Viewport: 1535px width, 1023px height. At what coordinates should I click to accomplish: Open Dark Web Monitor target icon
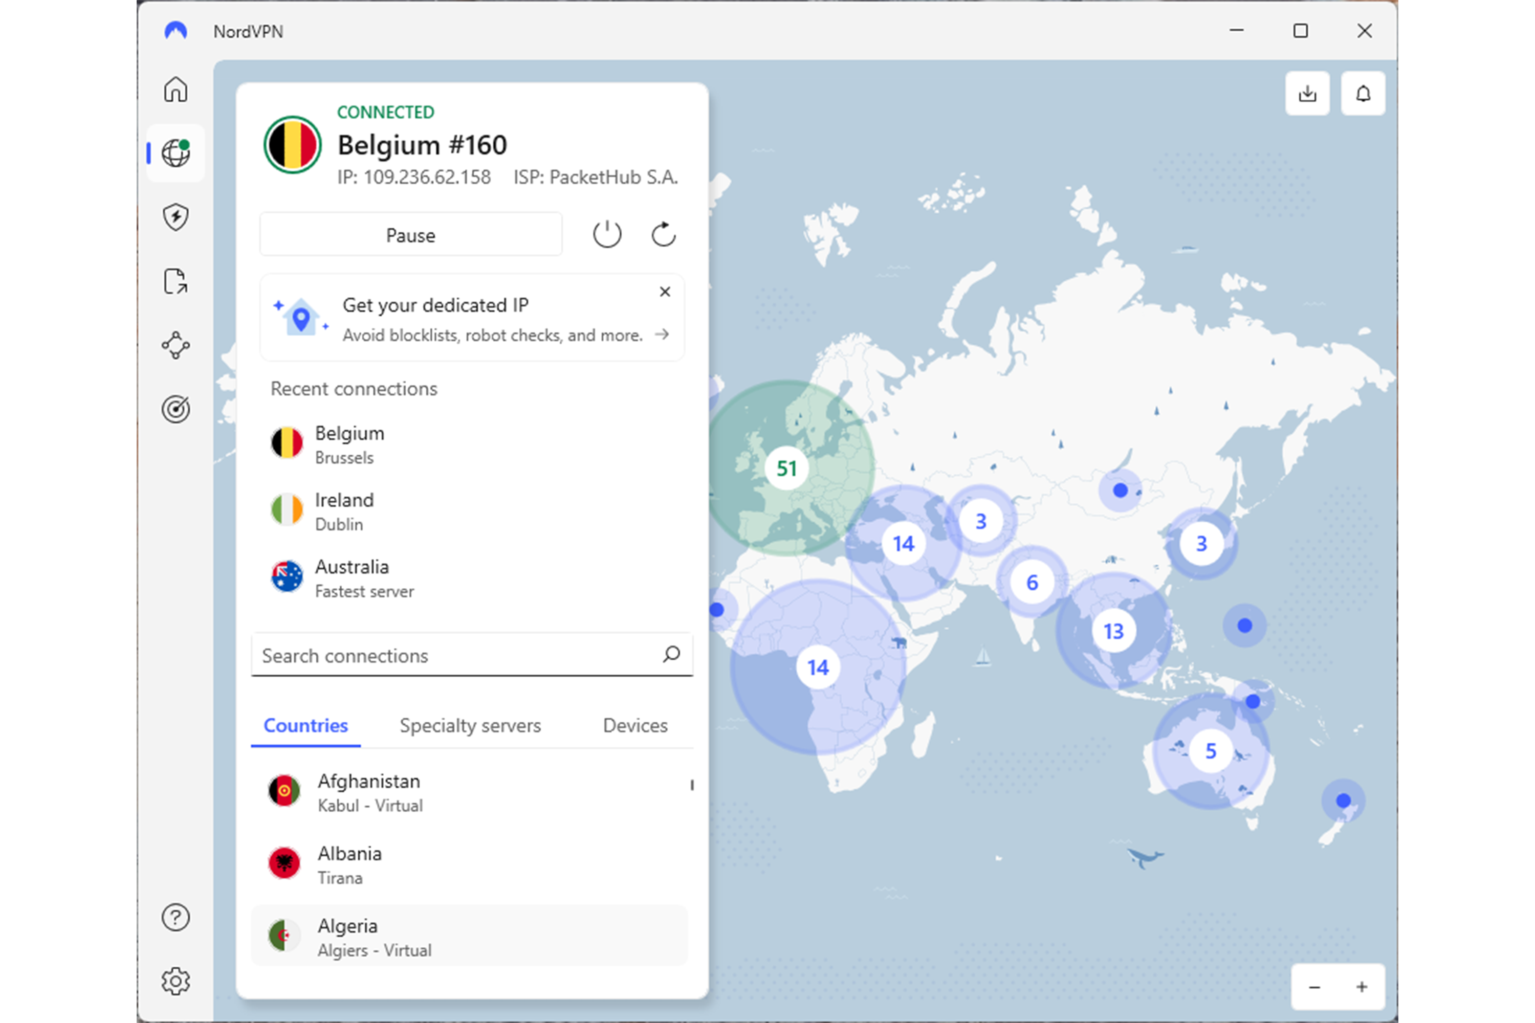tap(176, 409)
